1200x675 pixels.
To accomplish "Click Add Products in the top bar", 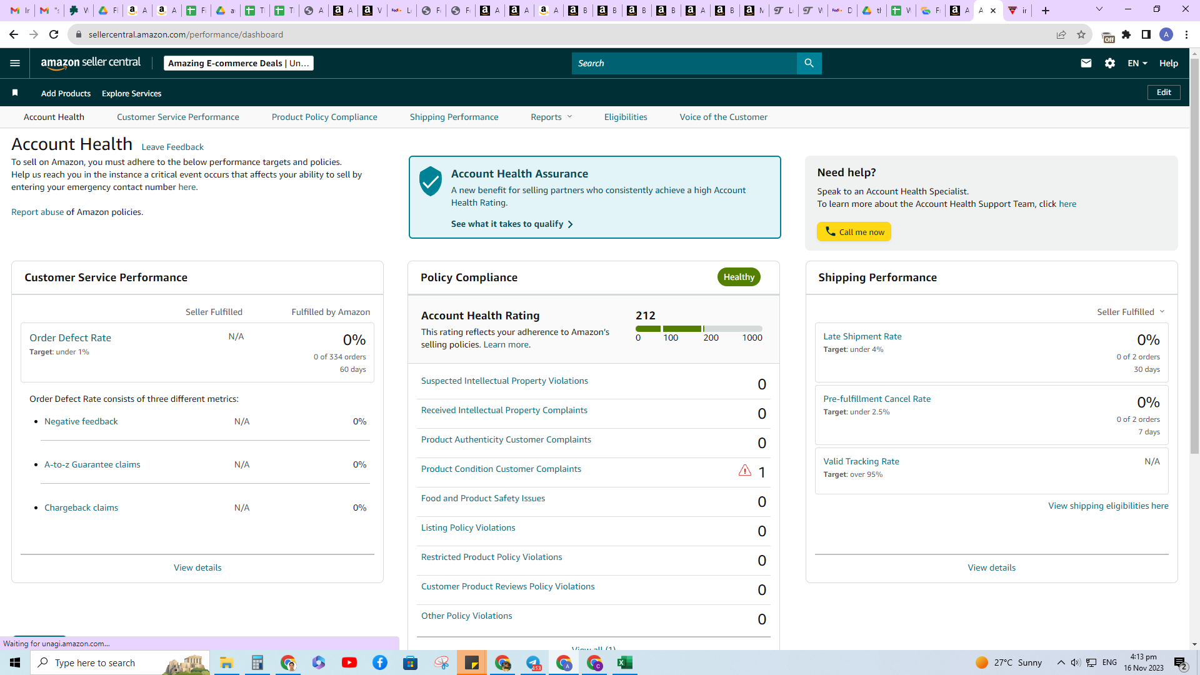I will coord(66,93).
